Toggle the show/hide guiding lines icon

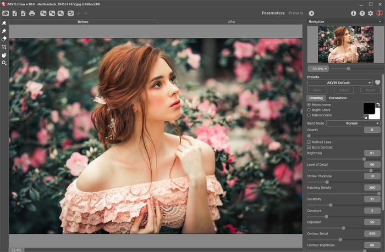[71, 13]
